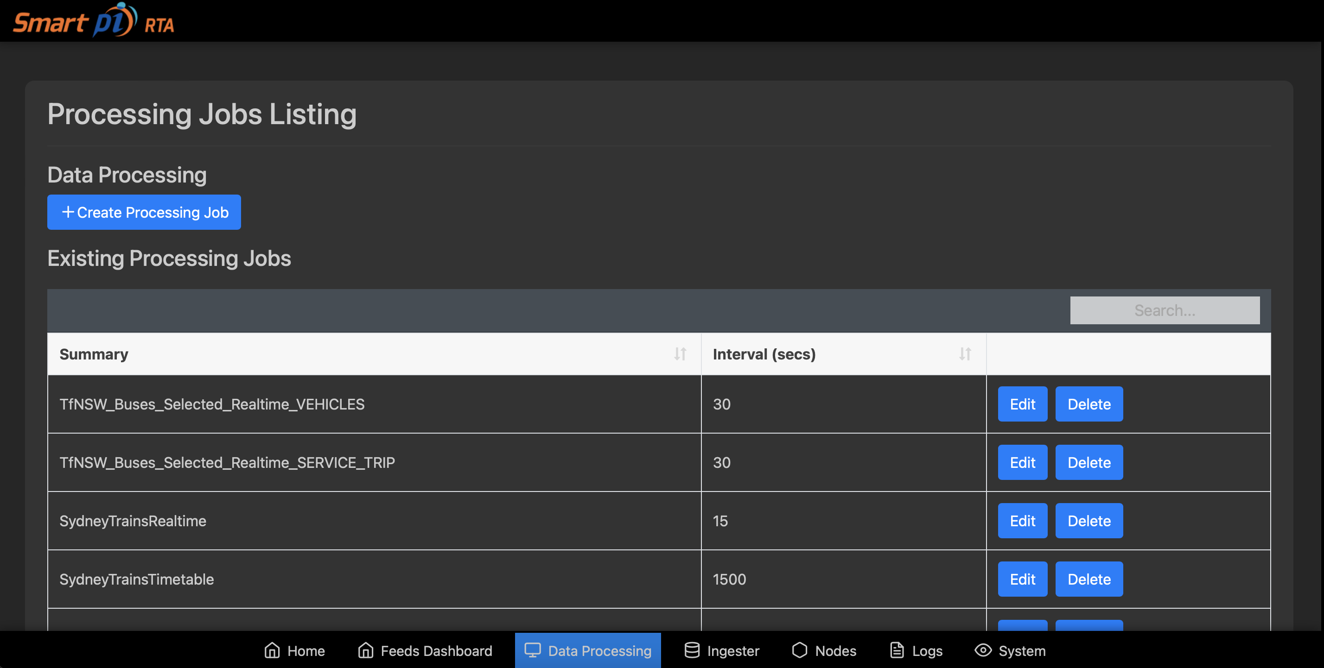1324x668 pixels.
Task: Click the Feeds Dashboard house icon
Action: 365,650
